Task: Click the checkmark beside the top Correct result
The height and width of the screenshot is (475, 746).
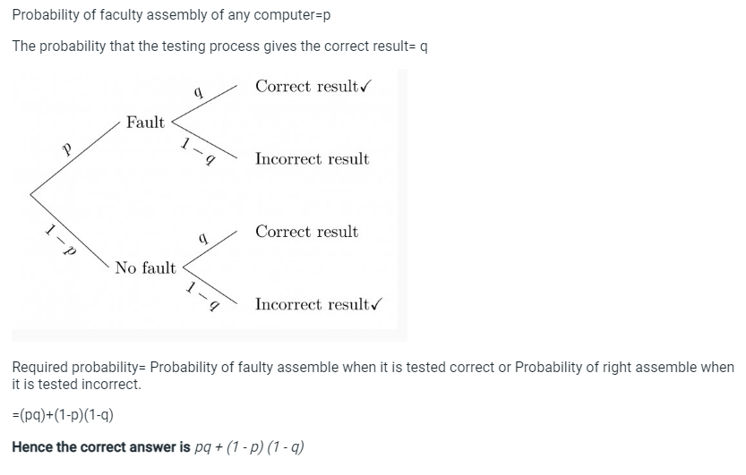Action: [x=365, y=87]
